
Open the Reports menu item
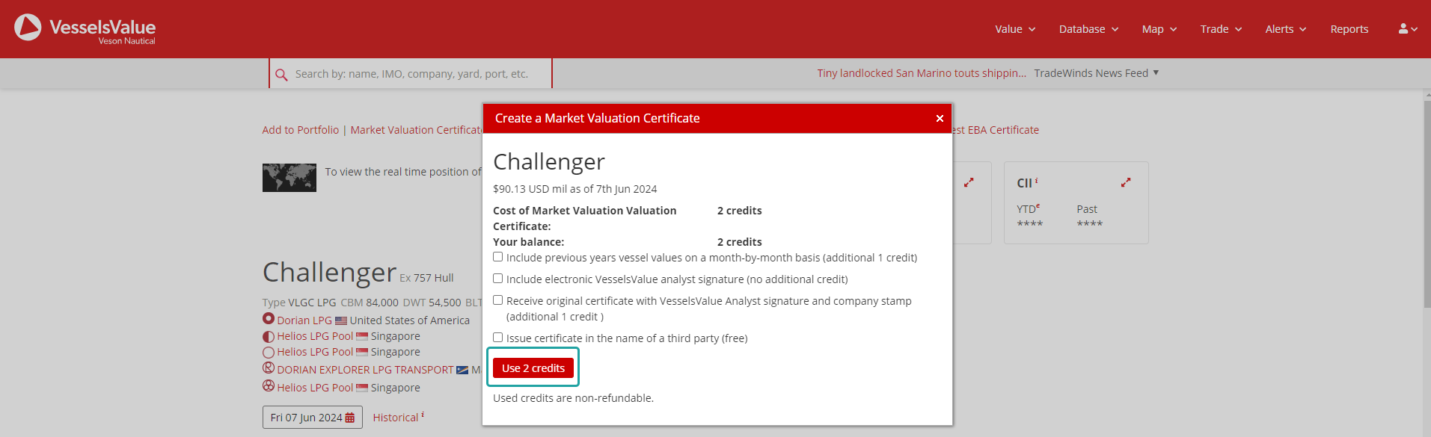tap(1349, 29)
